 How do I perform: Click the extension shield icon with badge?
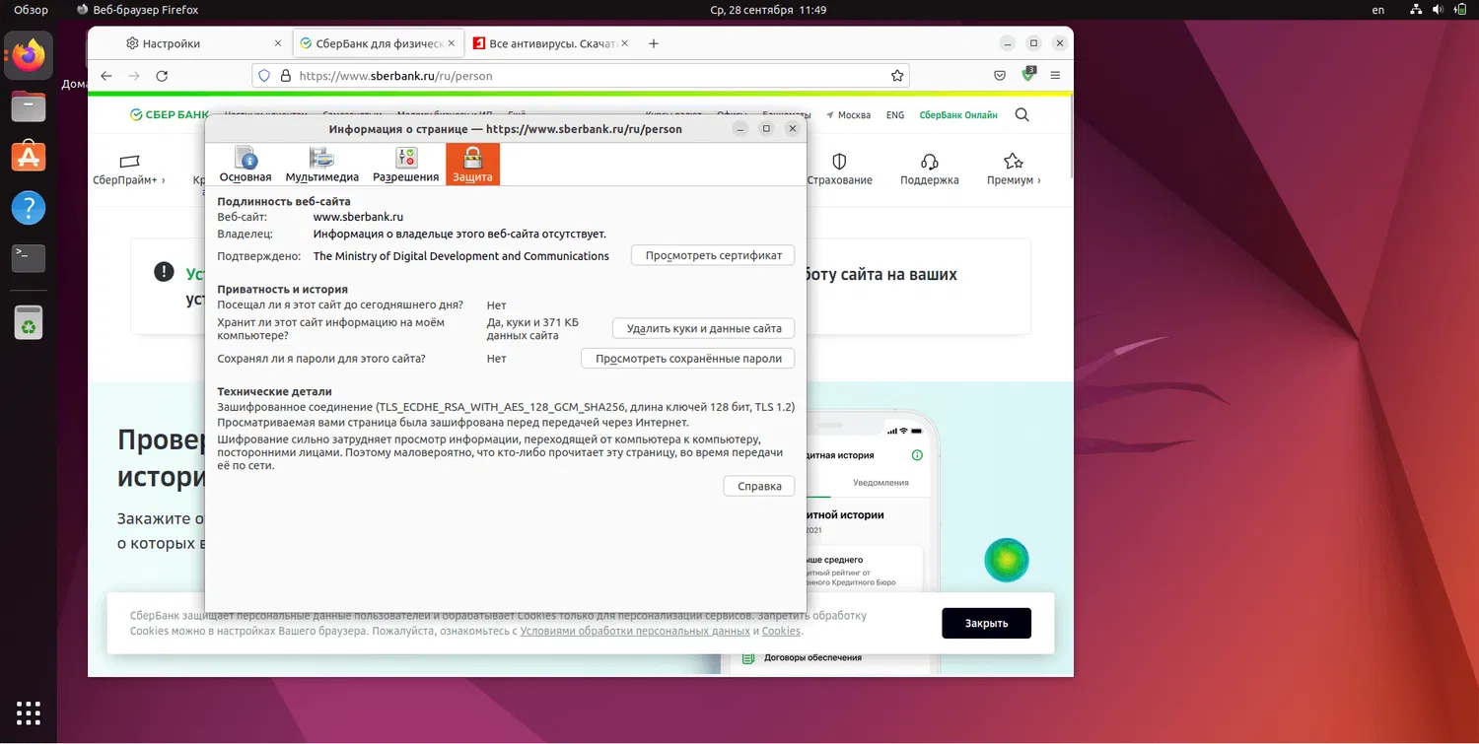(x=1028, y=75)
